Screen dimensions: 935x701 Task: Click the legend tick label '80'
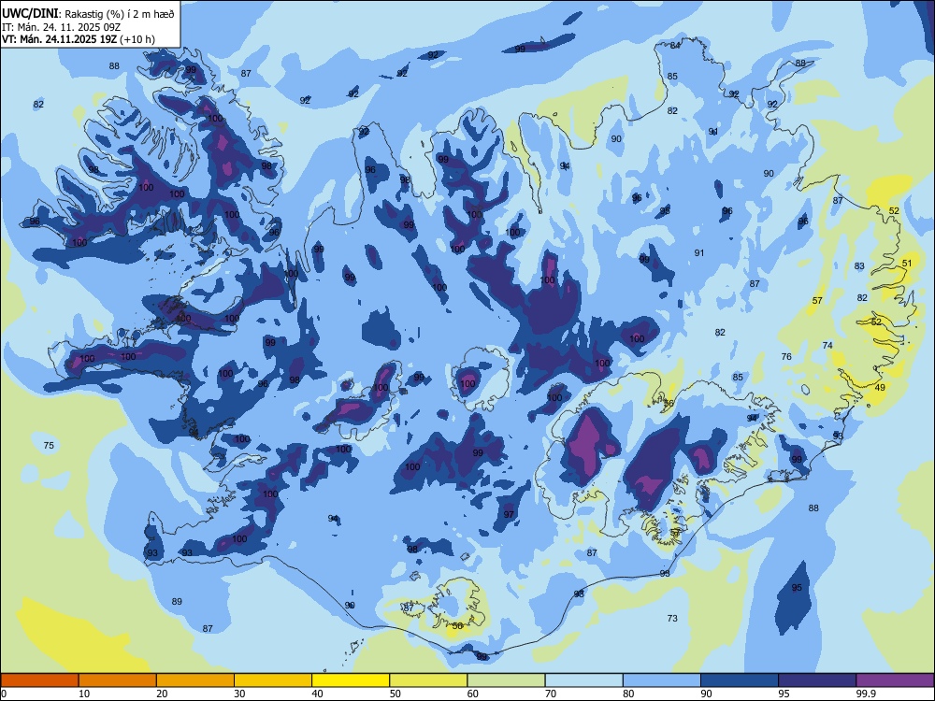(628, 694)
